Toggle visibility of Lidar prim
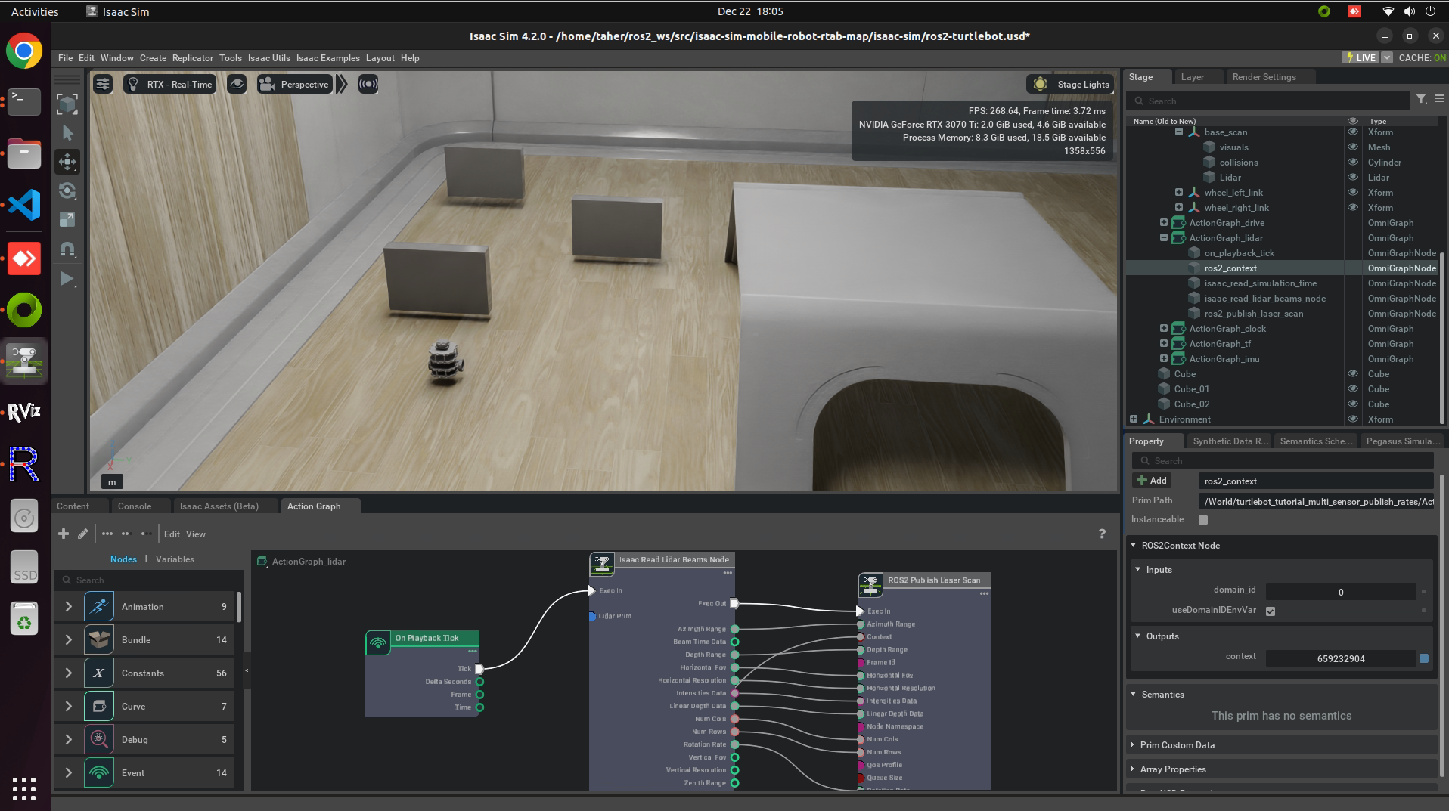 [1352, 177]
